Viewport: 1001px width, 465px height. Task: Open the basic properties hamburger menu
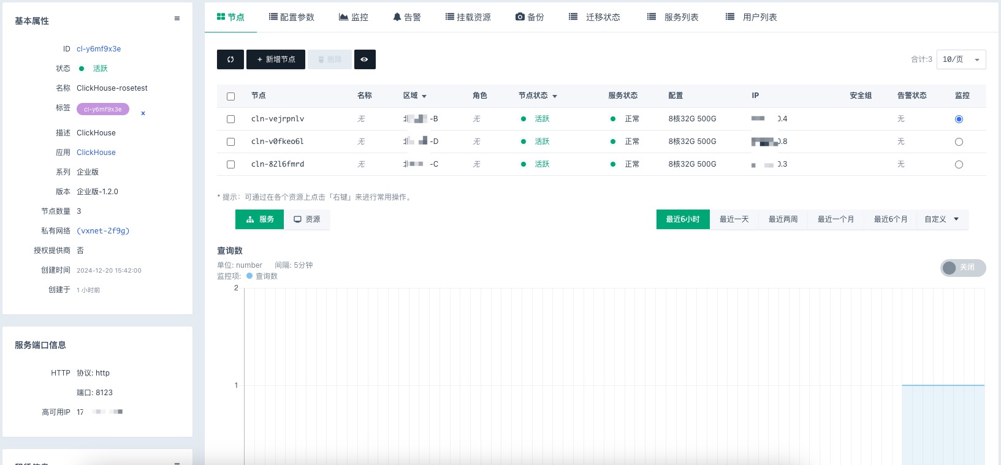click(177, 19)
